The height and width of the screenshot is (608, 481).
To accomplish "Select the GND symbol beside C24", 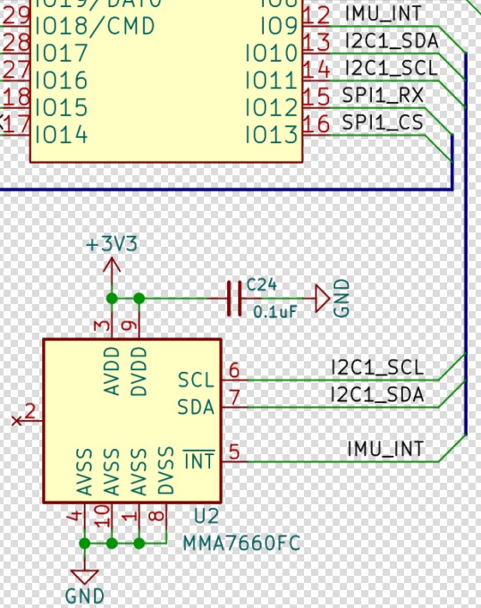I will (323, 299).
